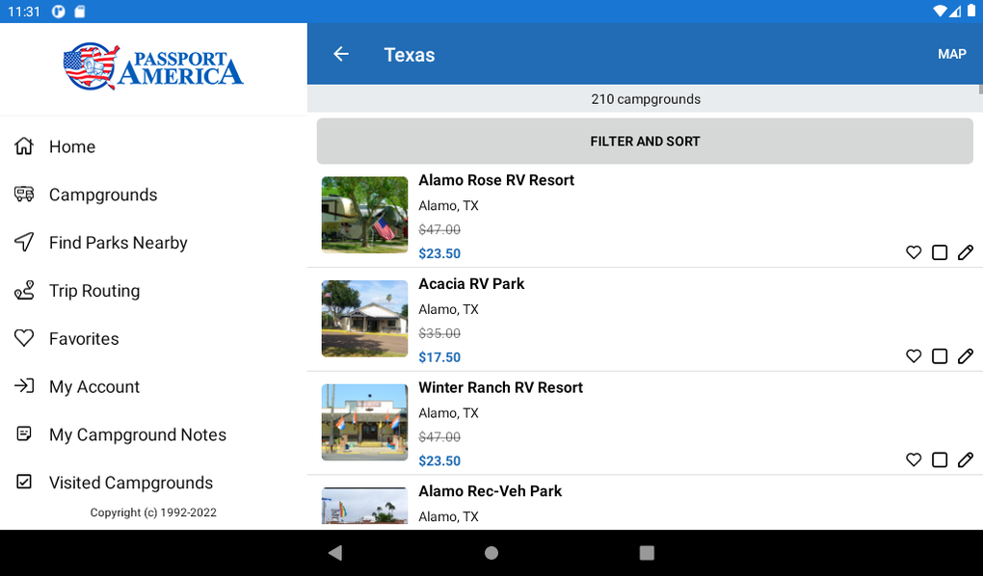Click the Visited Campgrounds check icon
Viewport: 983px width, 576px height.
[x=24, y=482]
